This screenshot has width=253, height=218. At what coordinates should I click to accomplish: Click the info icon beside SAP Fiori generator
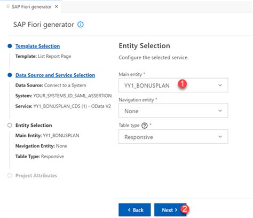(x=81, y=25)
